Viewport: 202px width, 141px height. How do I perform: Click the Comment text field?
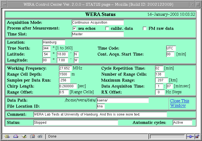pyautogui.click(x=100, y=114)
